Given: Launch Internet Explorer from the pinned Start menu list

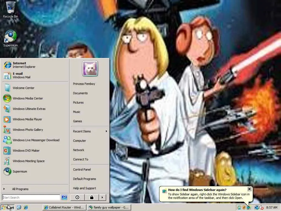Looking at the screenshot, I should 35,65.
